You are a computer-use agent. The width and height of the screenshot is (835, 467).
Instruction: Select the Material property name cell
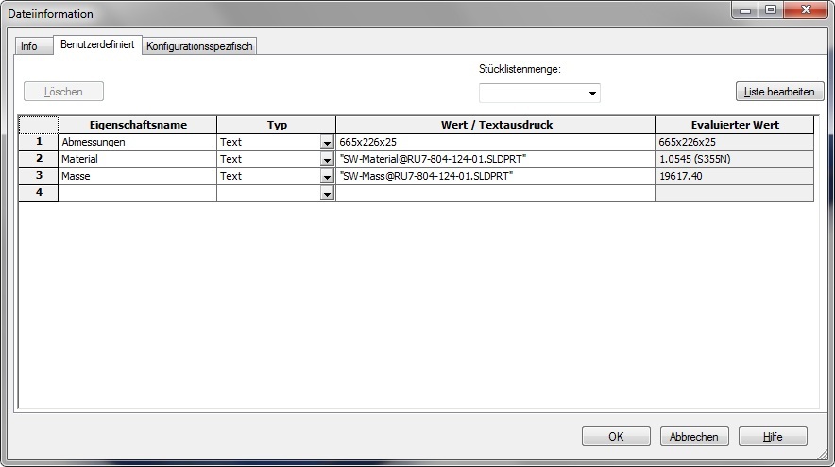tap(137, 160)
